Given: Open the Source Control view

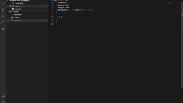Looking at the screenshot, I should (3, 10).
